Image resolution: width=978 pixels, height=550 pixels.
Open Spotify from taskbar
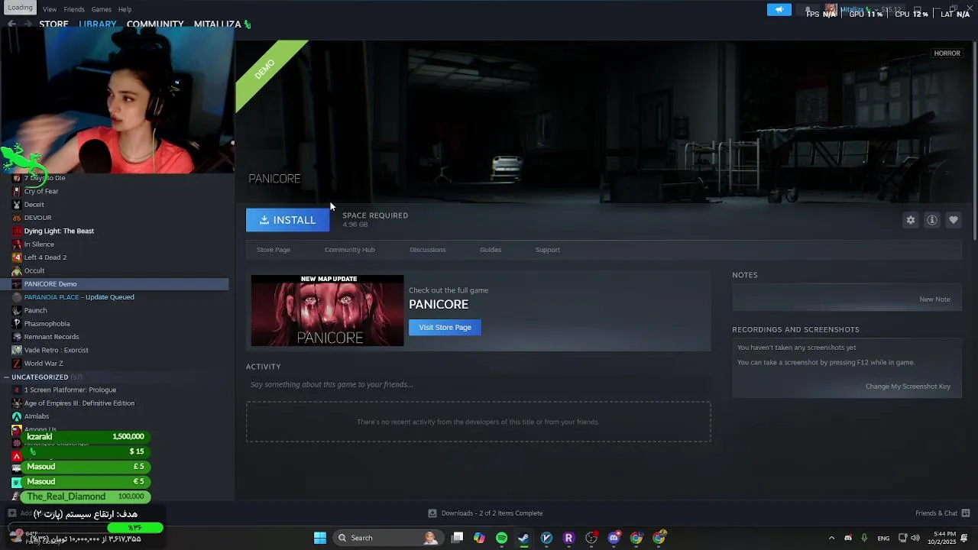coord(501,538)
